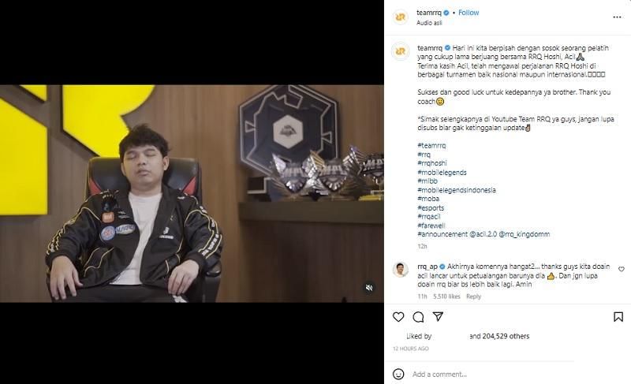
Task: Visit the @acil.2.0 mentioned profile
Action: coord(484,234)
